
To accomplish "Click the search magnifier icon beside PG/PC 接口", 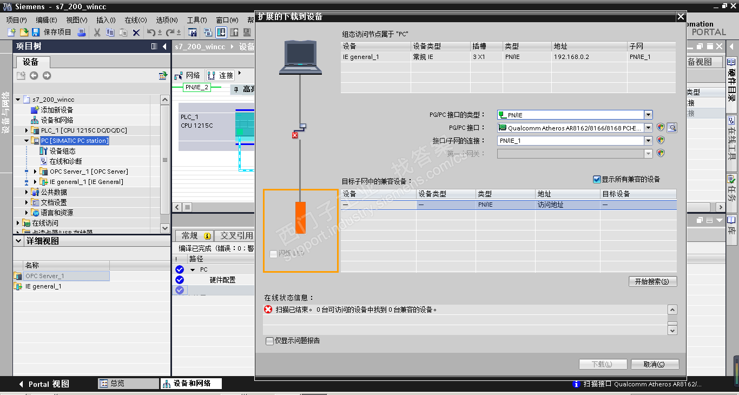I will pyautogui.click(x=672, y=128).
